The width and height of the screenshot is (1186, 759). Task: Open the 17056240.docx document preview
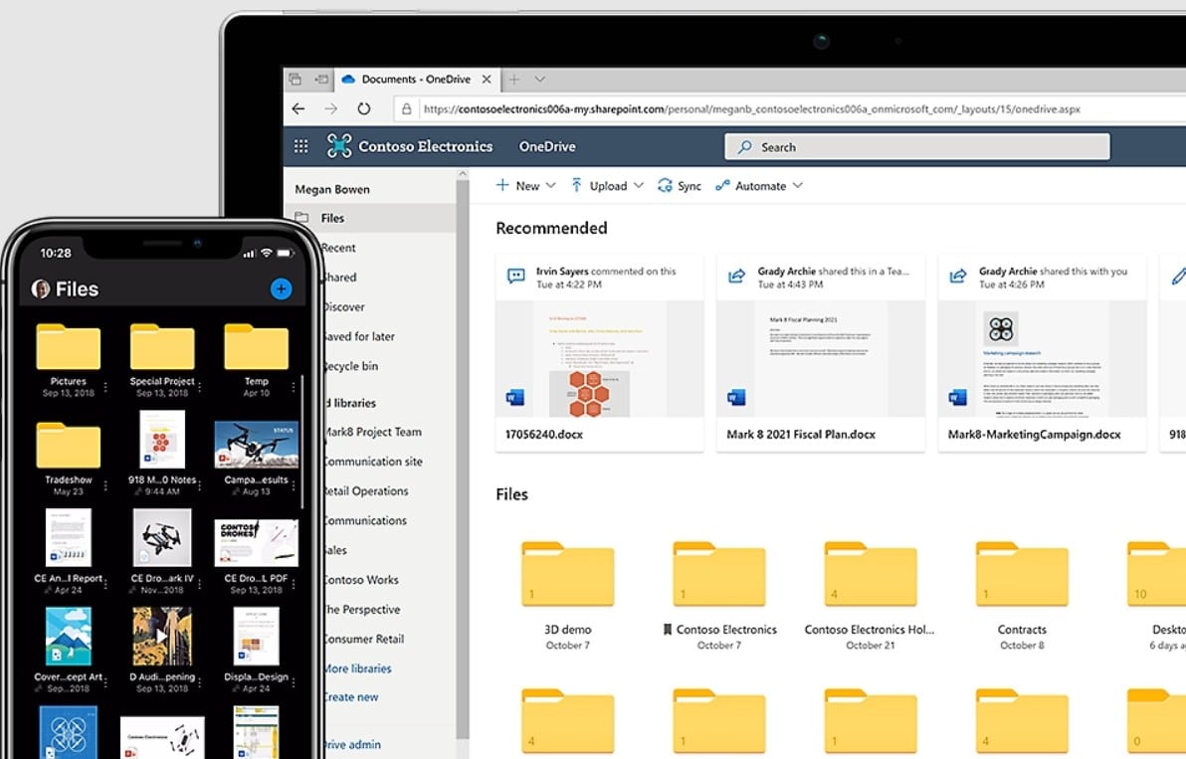tap(600, 359)
